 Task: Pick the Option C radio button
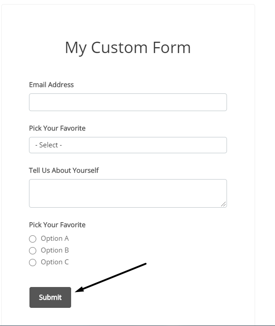pyautogui.click(x=32, y=263)
